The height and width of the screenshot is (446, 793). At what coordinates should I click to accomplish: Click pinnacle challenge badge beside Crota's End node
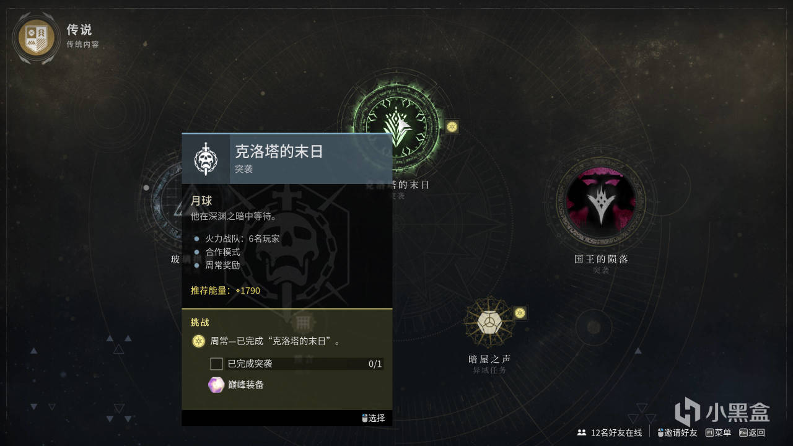click(452, 126)
